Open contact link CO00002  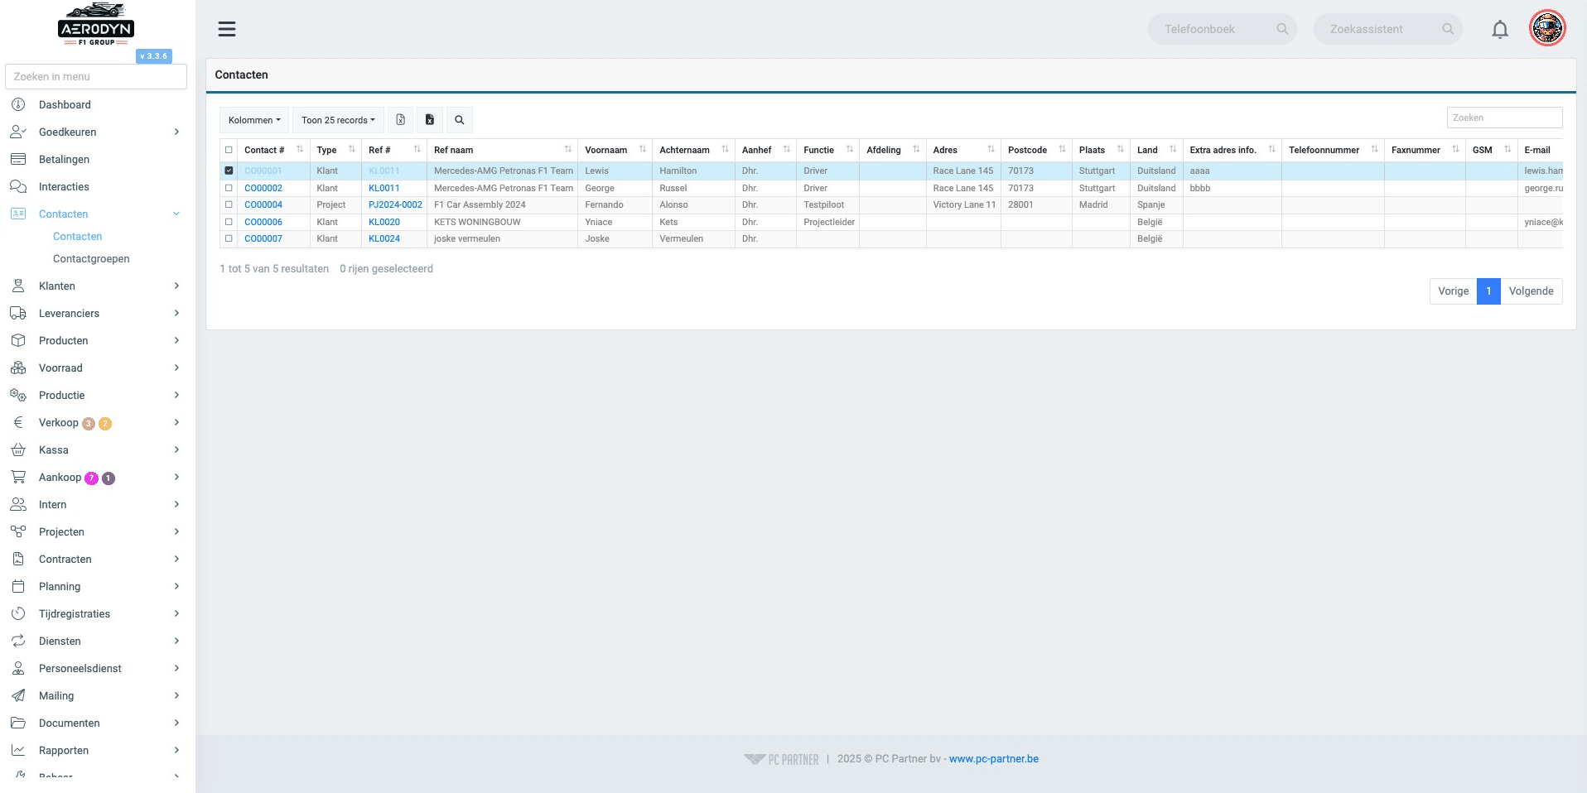click(x=263, y=188)
